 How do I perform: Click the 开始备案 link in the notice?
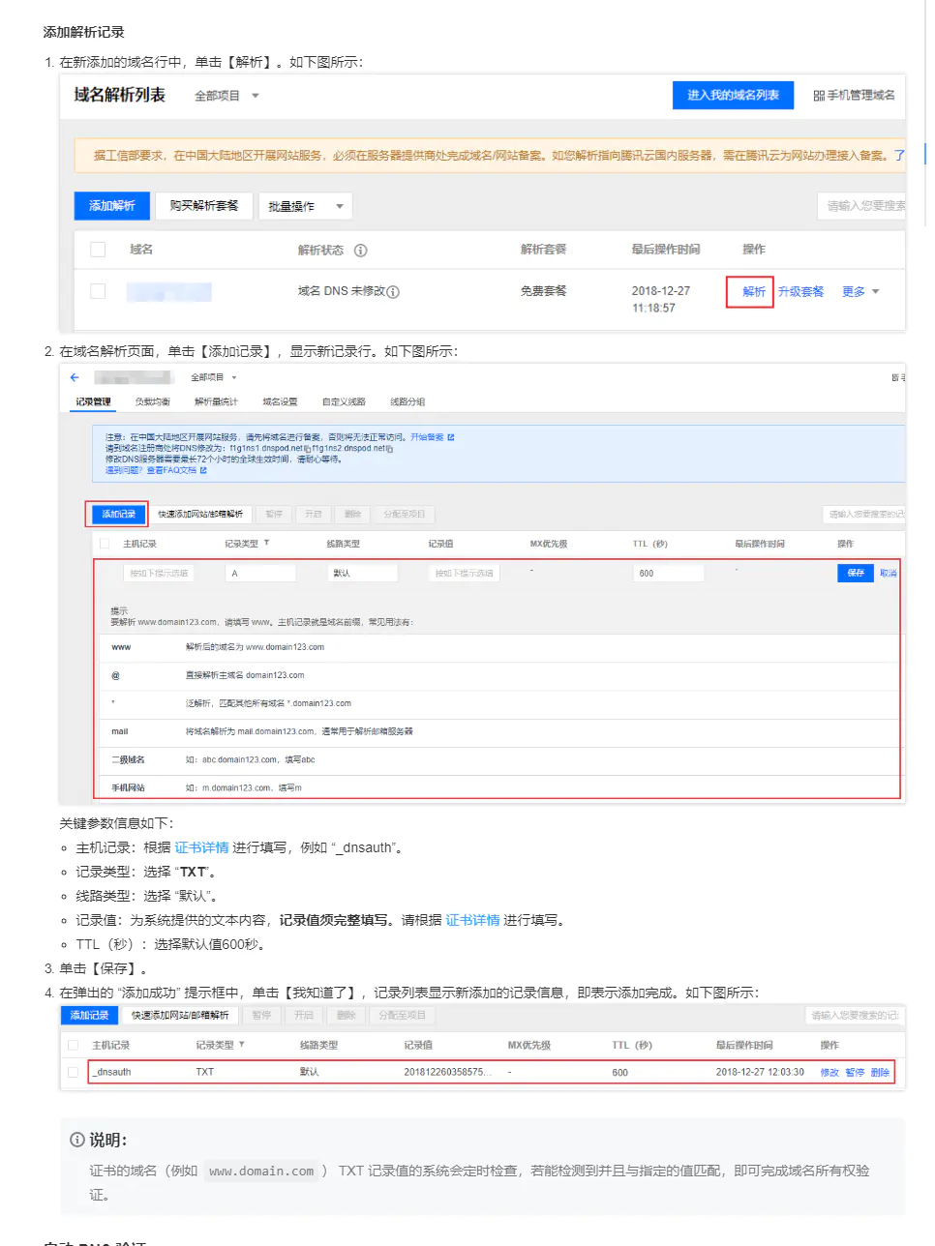click(427, 437)
